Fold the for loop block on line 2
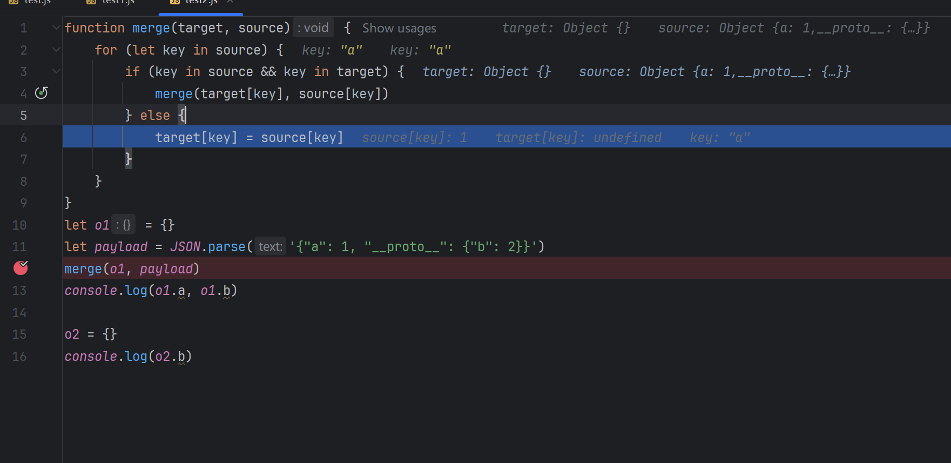The height and width of the screenshot is (463, 951). (x=56, y=50)
